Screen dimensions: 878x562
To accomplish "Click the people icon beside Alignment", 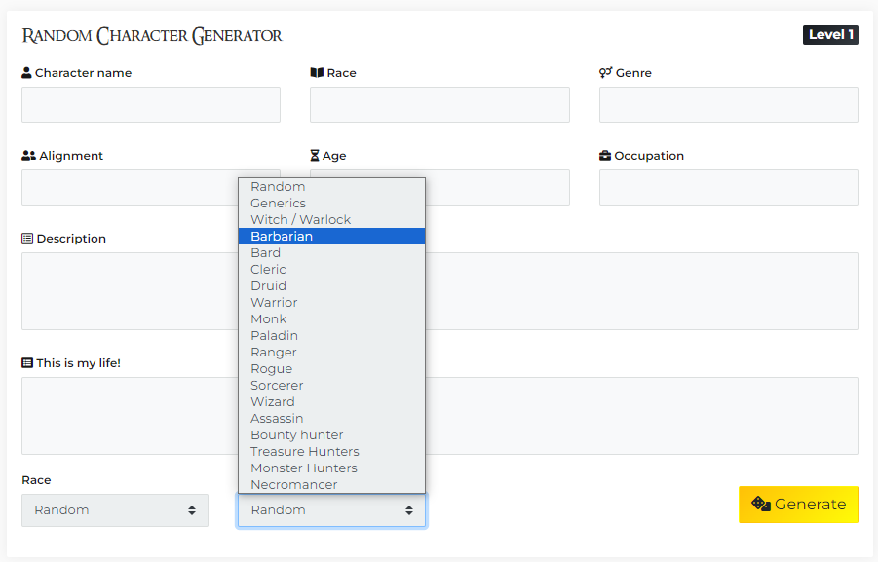I will 28,156.
